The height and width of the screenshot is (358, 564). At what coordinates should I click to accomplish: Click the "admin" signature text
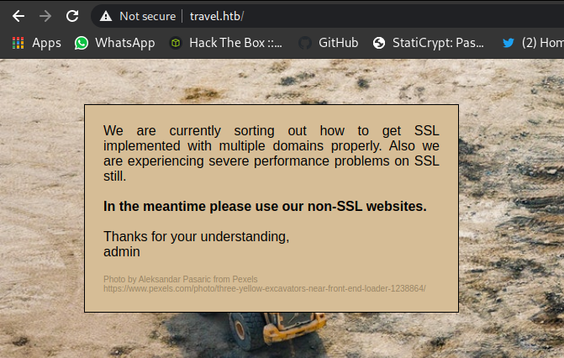[121, 251]
